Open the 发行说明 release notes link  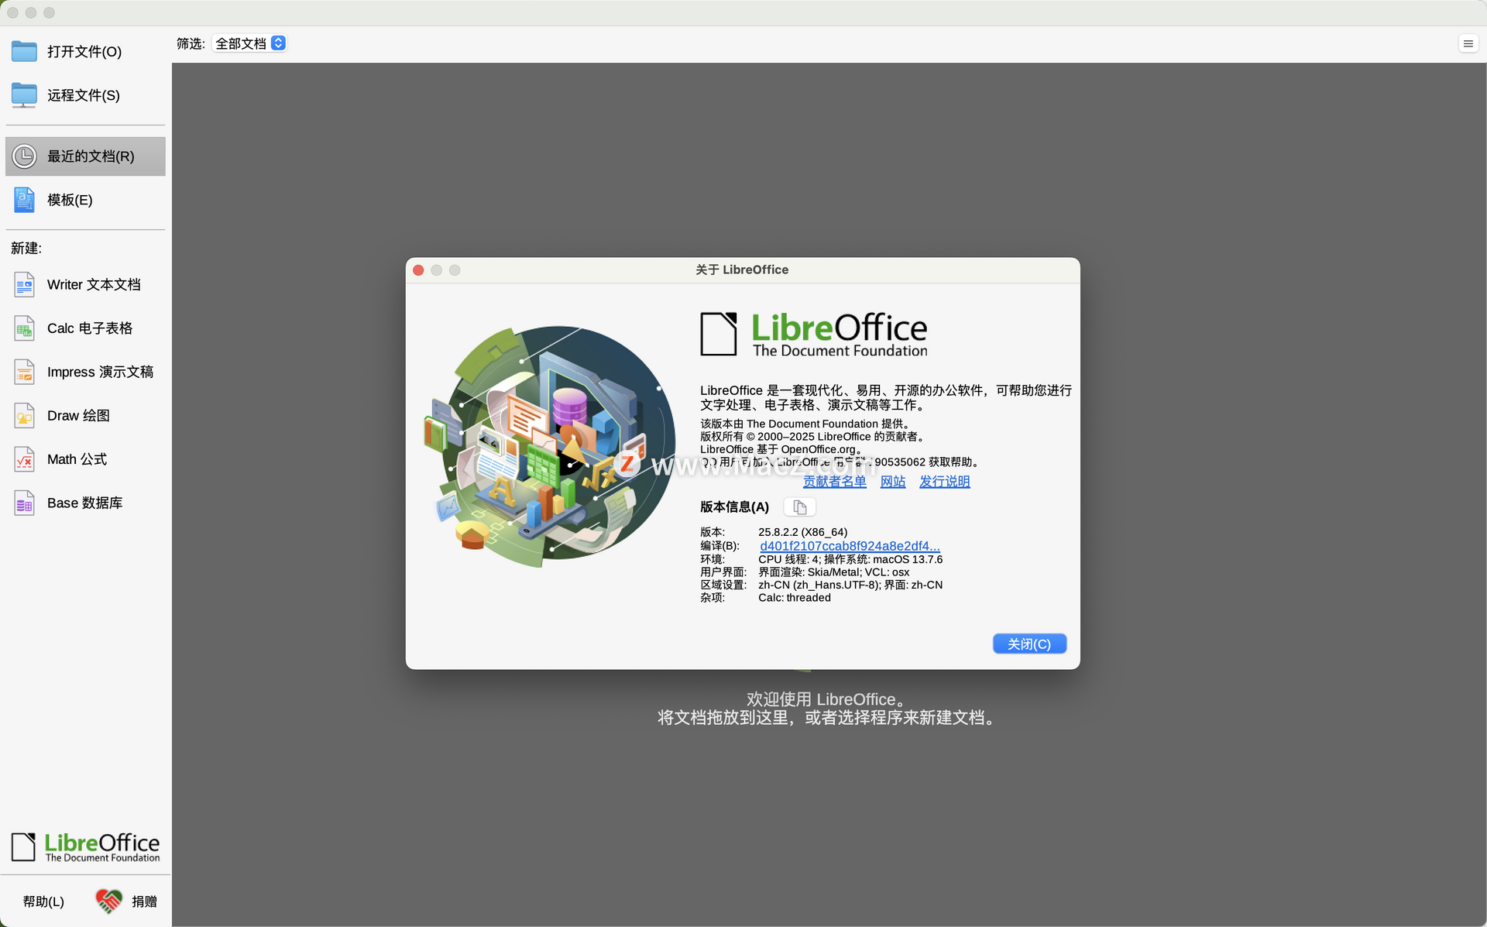pyautogui.click(x=944, y=482)
